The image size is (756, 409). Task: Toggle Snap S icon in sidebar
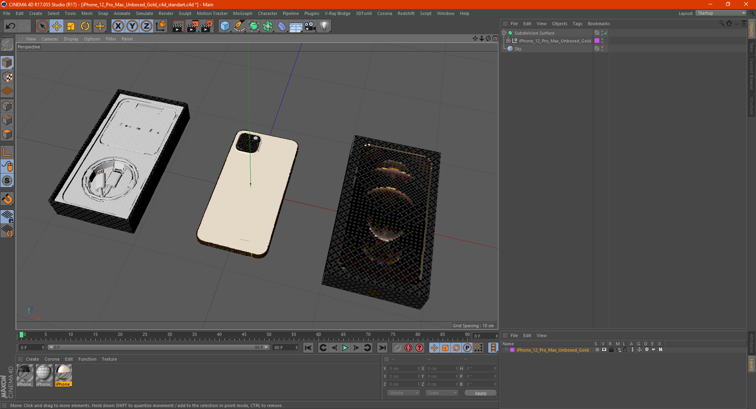7,181
